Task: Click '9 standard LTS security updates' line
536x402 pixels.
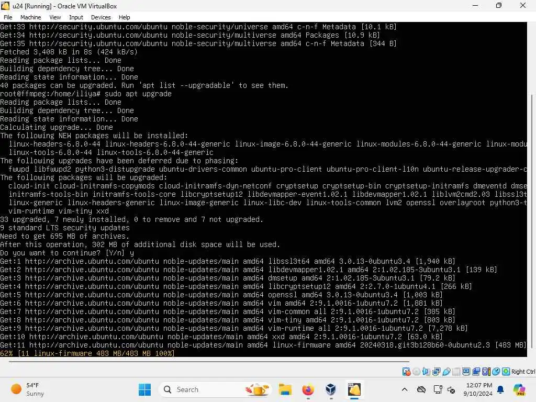Action: (65, 228)
